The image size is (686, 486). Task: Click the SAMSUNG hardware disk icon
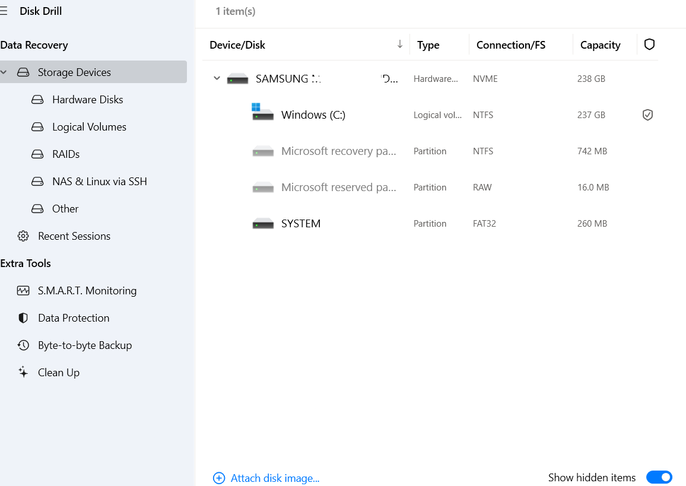(x=237, y=79)
